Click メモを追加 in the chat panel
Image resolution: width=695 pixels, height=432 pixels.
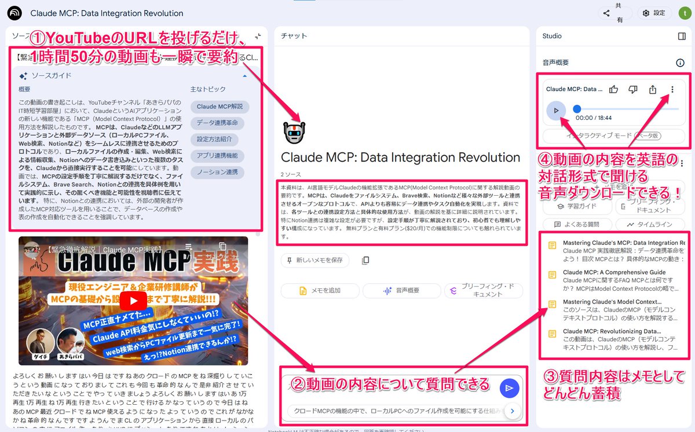319,291
